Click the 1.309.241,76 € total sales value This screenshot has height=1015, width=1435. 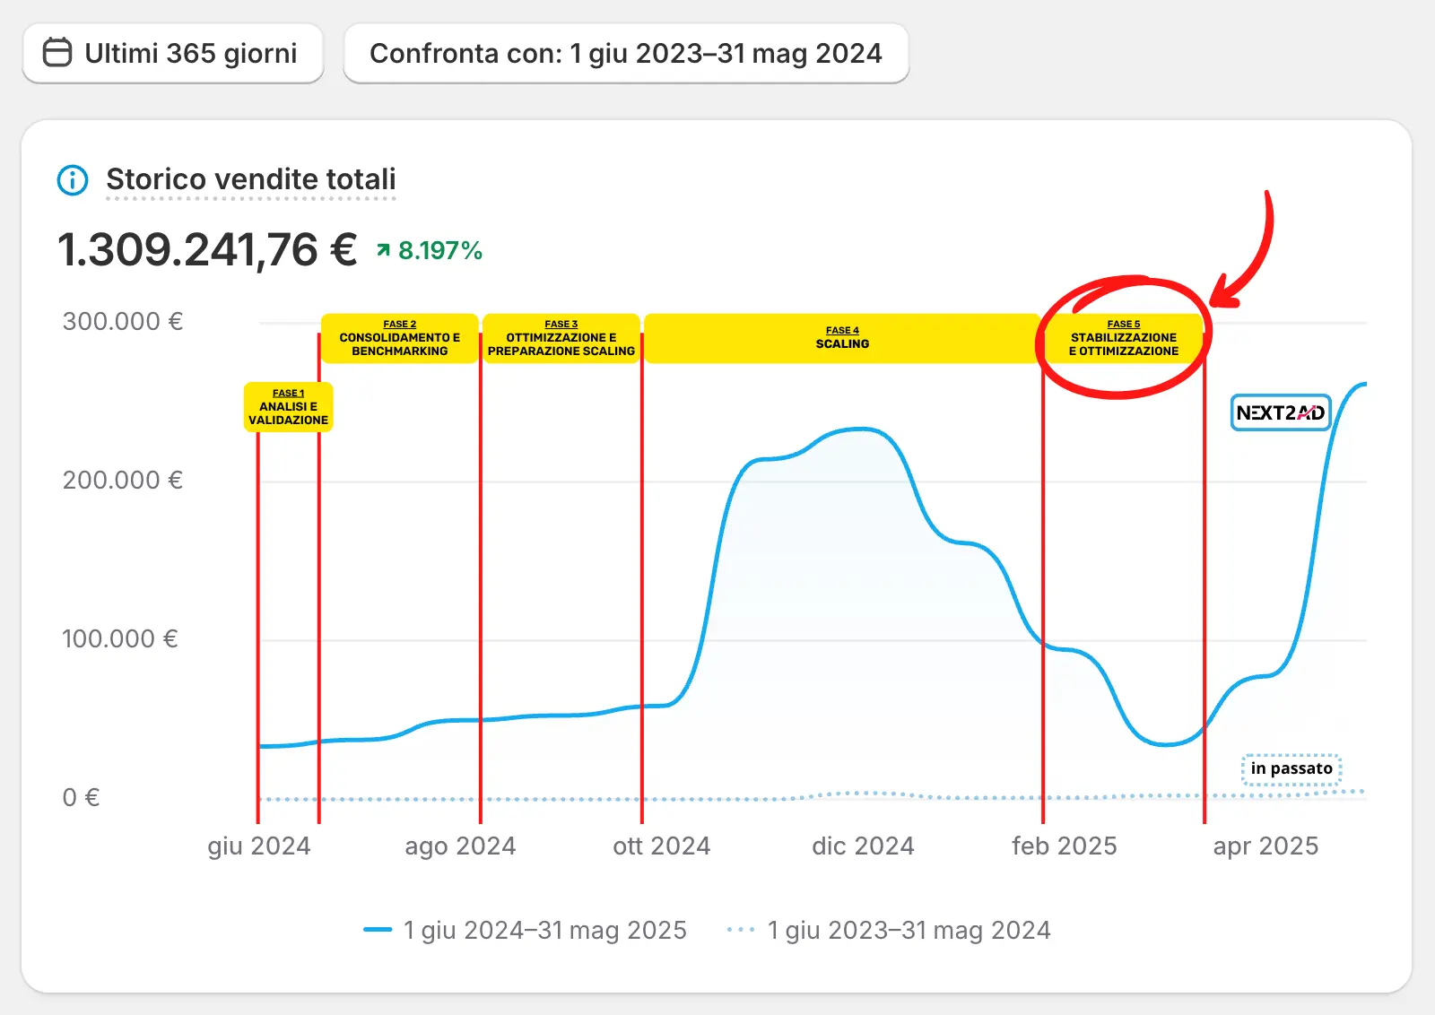207,249
